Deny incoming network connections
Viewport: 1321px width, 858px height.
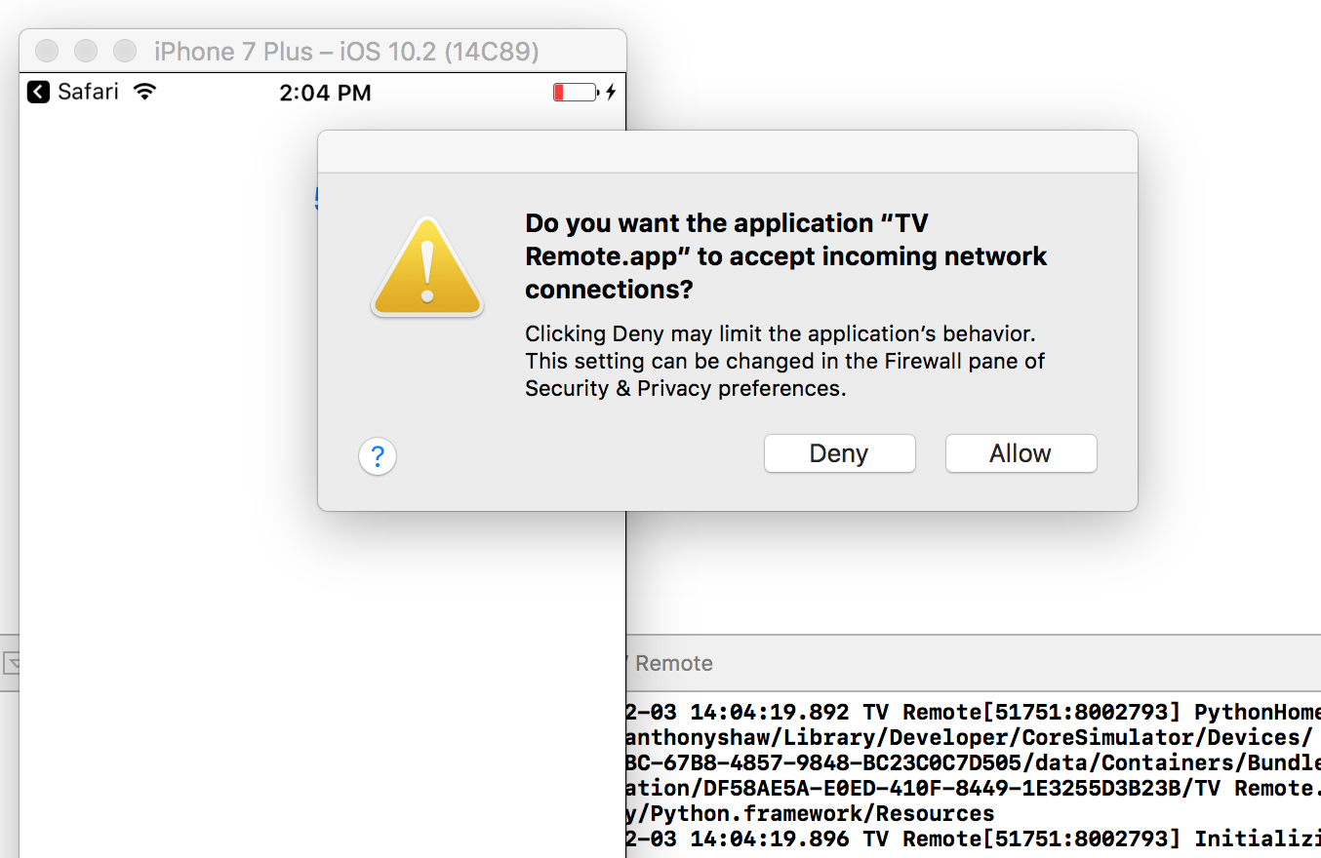839,453
